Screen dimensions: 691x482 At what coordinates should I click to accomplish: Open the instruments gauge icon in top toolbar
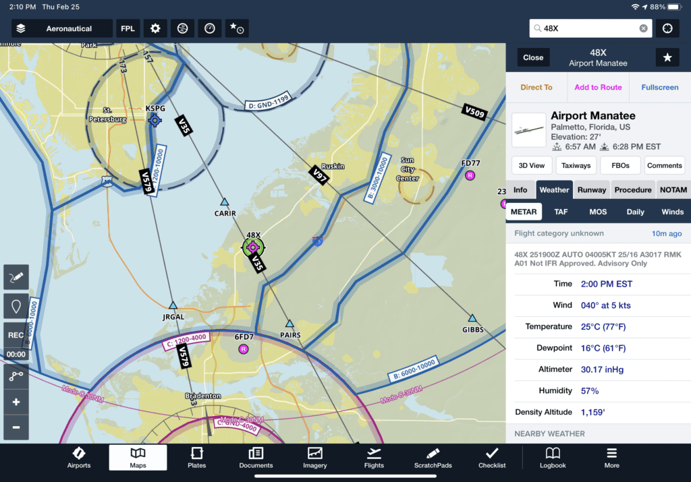pos(209,28)
